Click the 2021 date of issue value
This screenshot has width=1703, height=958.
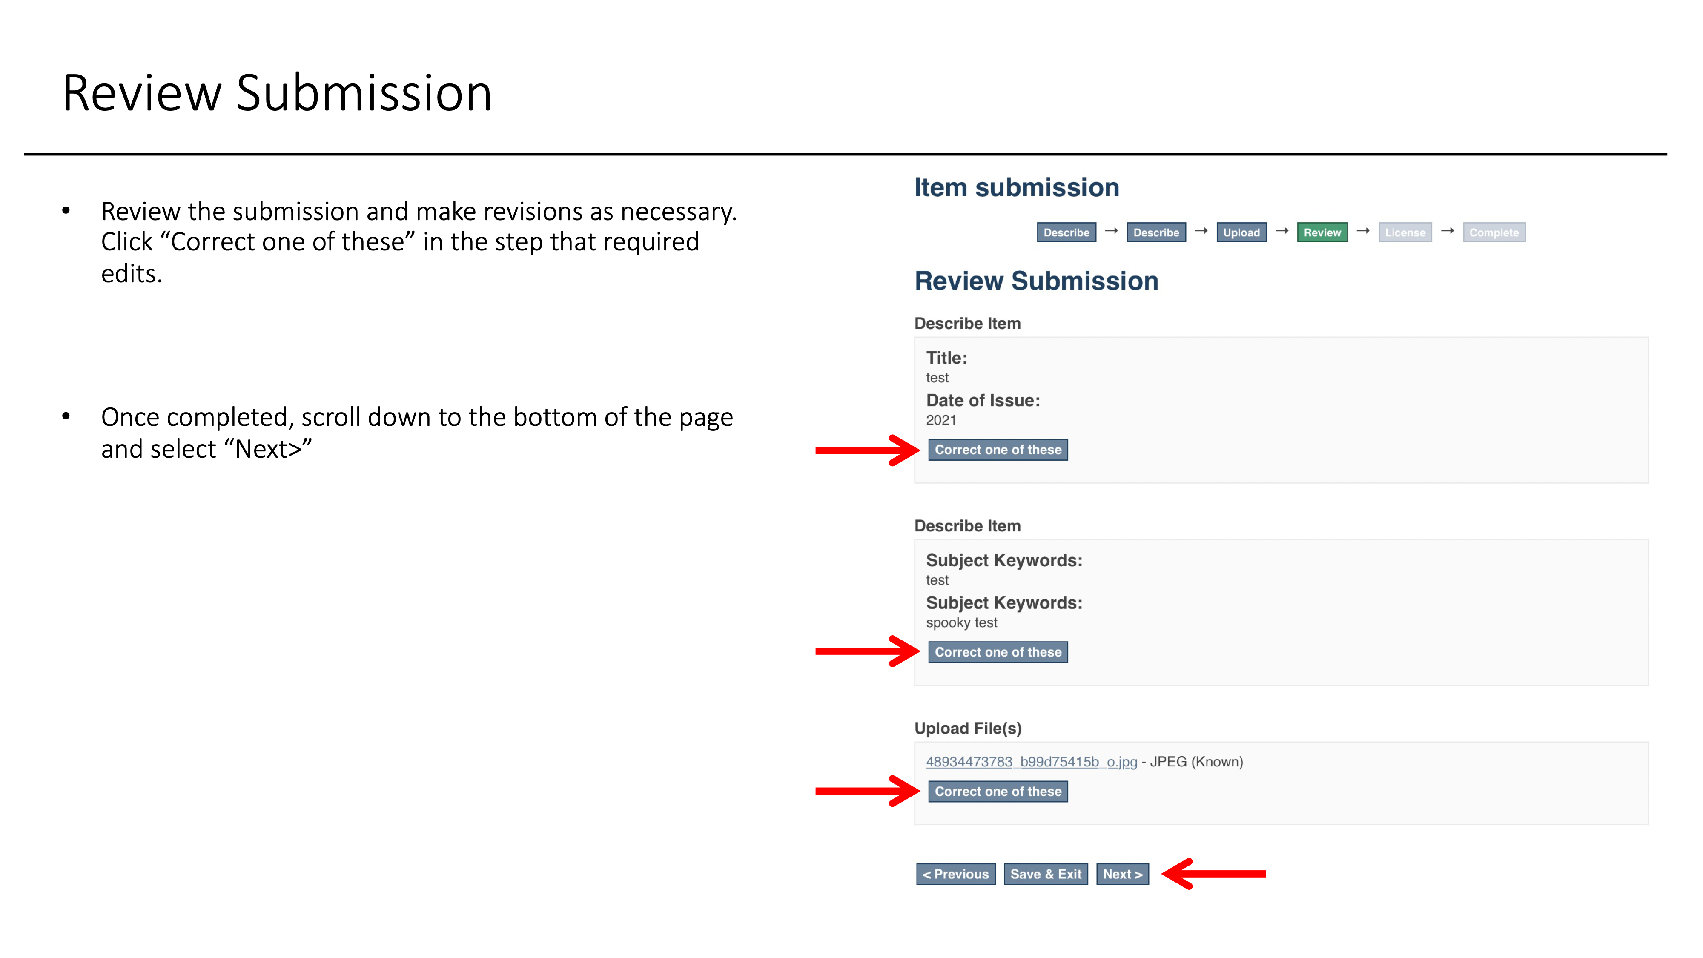941,421
